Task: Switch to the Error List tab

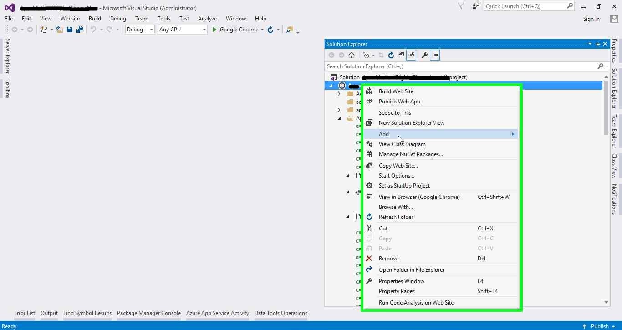Action: [x=25, y=313]
